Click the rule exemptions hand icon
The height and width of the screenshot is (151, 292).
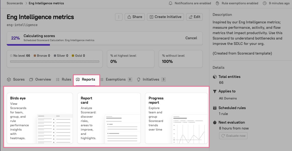point(217,3)
